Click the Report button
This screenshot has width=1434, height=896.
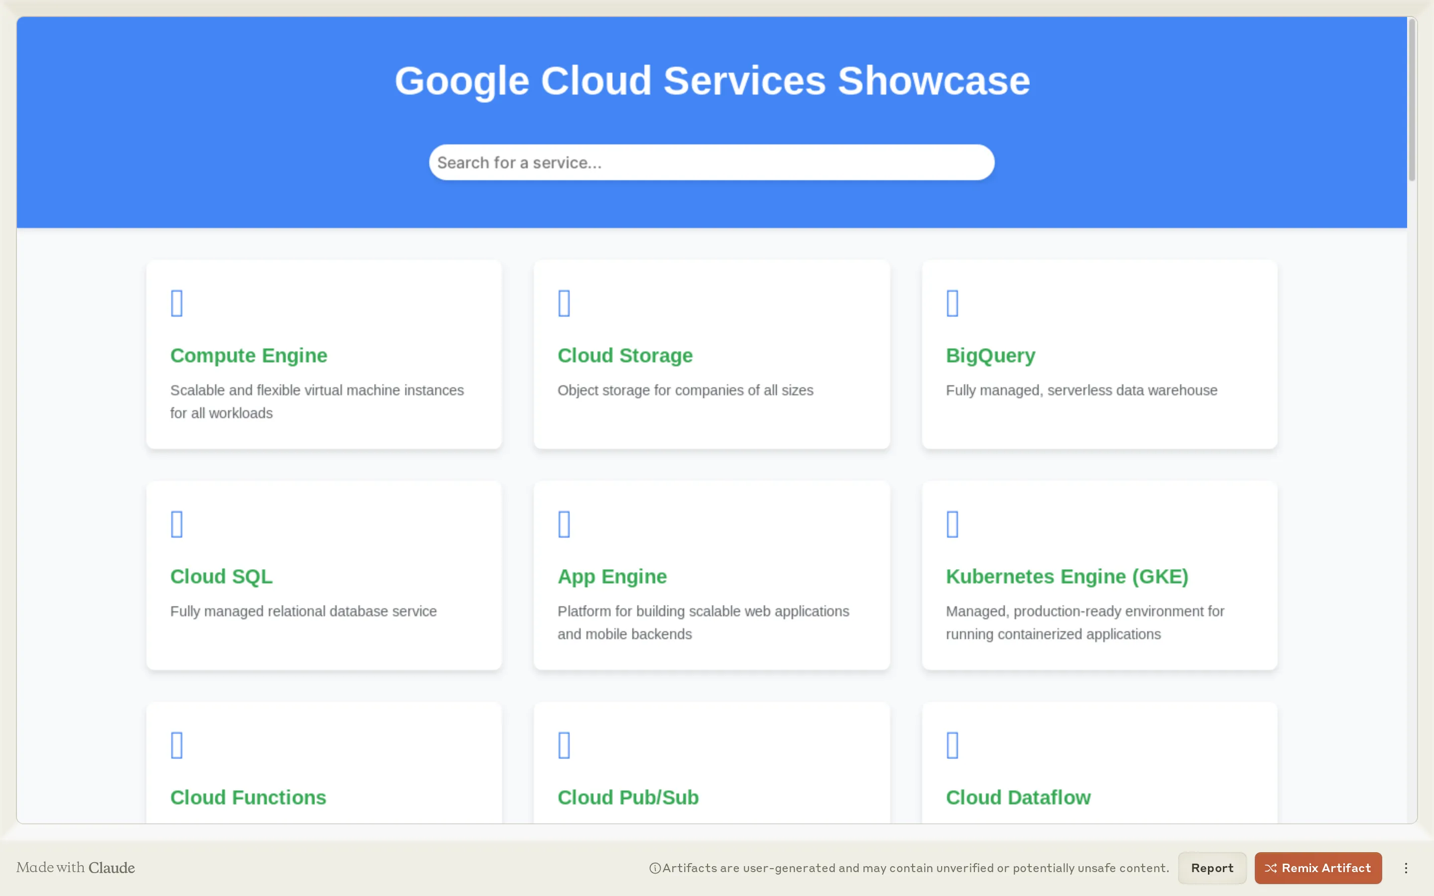click(1211, 868)
